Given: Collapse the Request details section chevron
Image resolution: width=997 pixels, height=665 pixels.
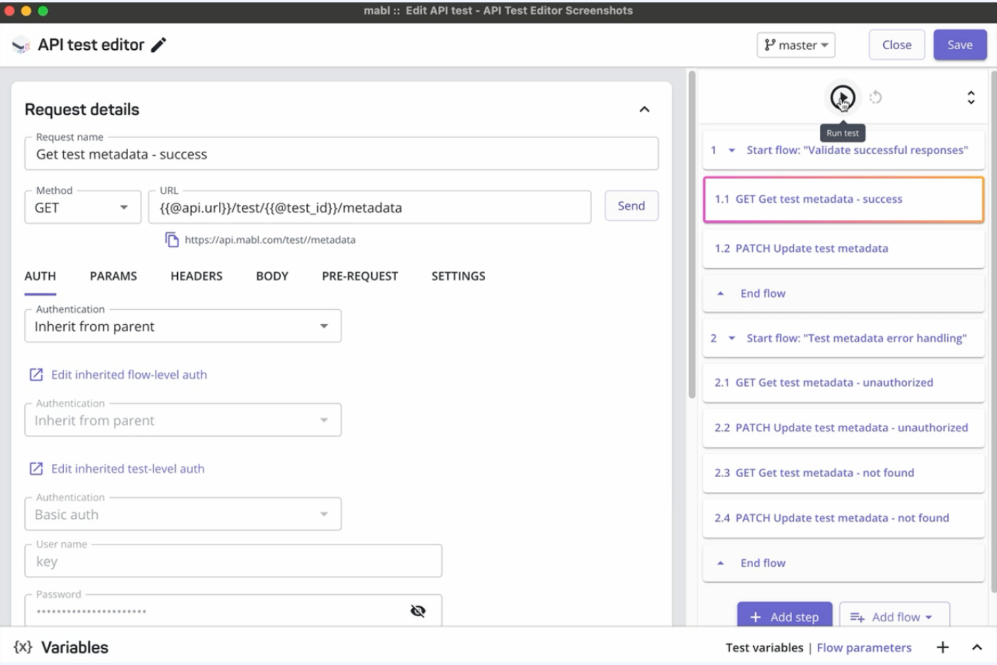Looking at the screenshot, I should pyautogui.click(x=645, y=108).
